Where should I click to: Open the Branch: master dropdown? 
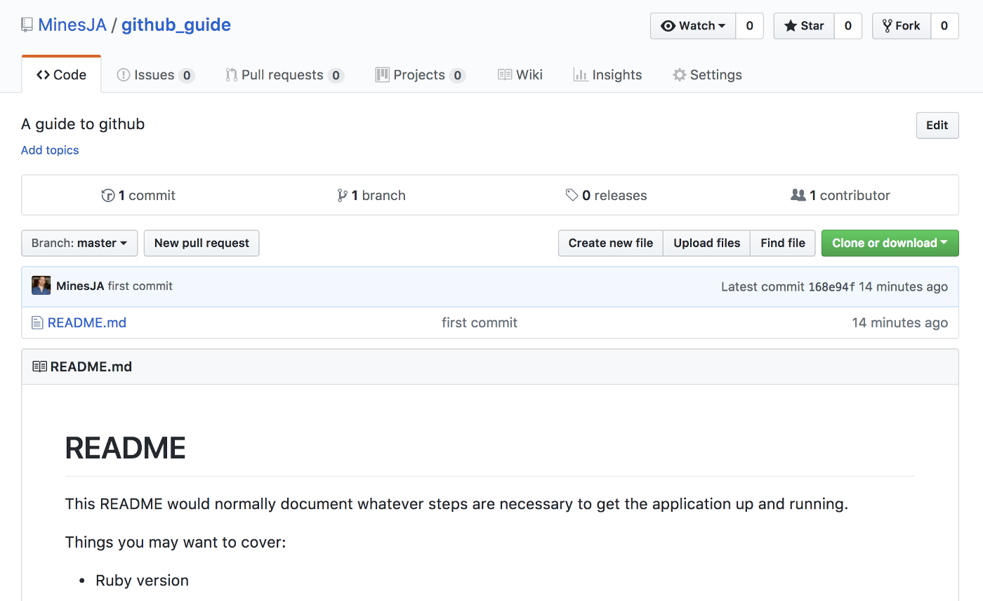click(x=79, y=243)
